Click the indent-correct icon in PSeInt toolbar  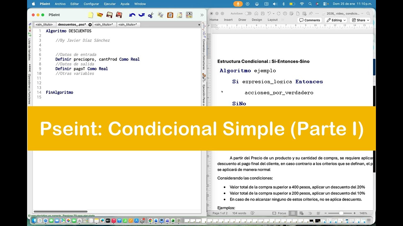coord(180,15)
